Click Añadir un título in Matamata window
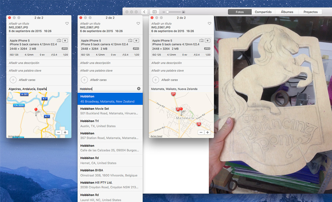The image size is (332, 202). click(162, 24)
